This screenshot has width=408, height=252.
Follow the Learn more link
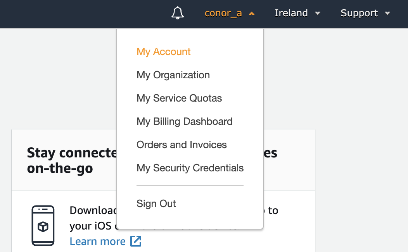[97, 241]
